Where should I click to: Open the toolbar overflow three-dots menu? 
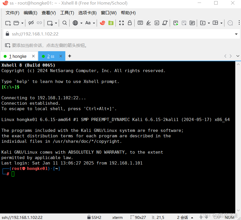[239, 23]
